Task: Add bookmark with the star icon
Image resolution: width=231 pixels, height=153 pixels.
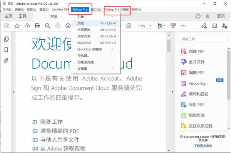Action: pyautogui.click(x=17, y=26)
